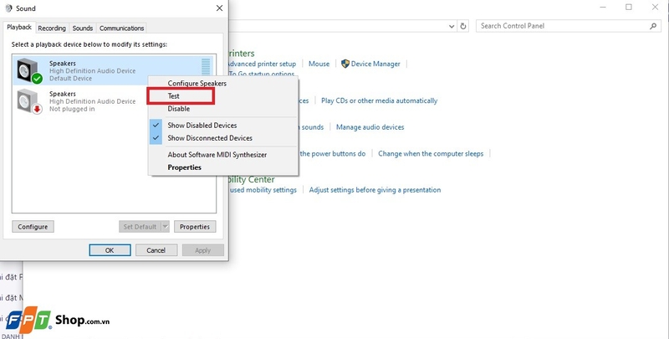Open Advanced printer setup link
The image size is (669, 339).
point(262,64)
